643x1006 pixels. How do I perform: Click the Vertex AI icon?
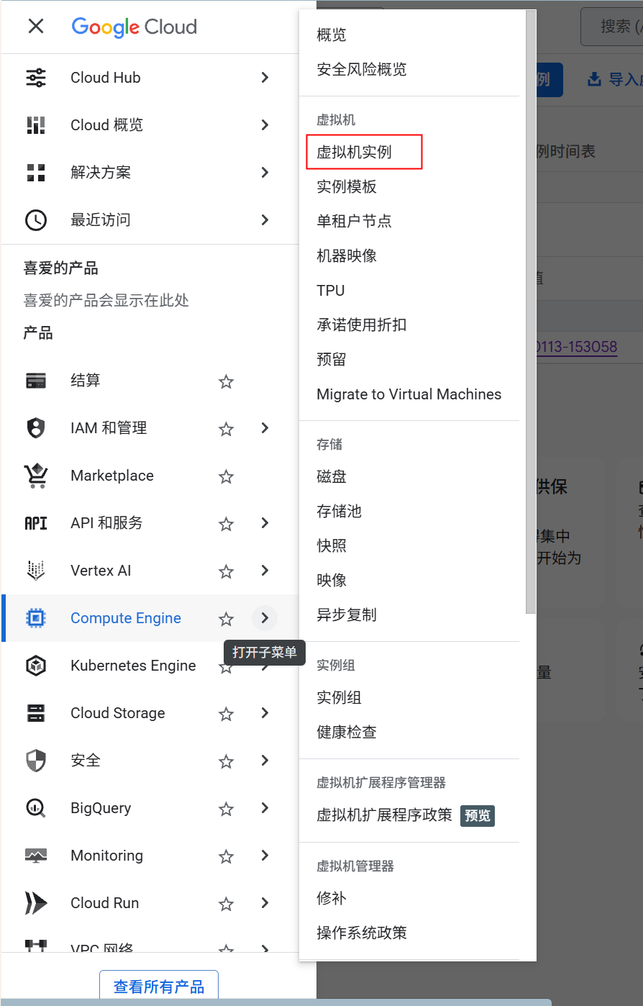click(36, 571)
